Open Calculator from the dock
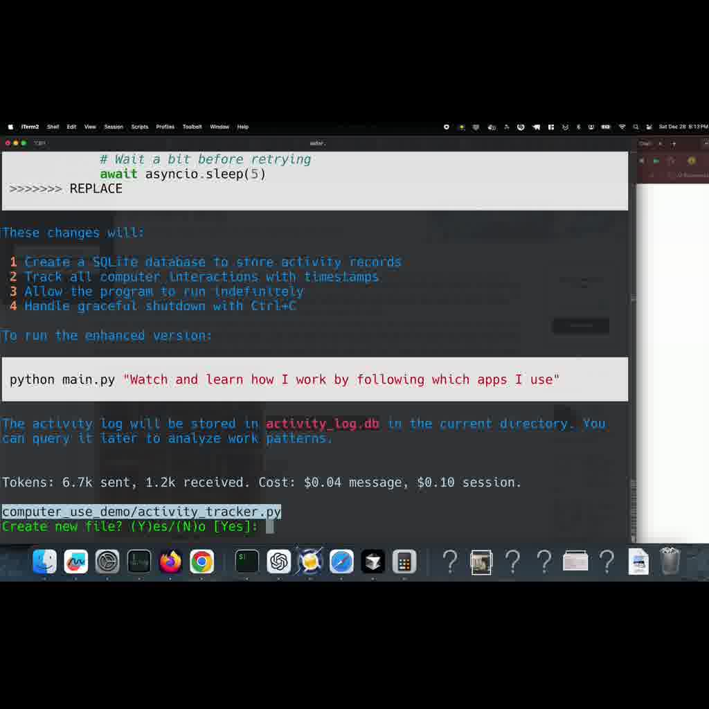The height and width of the screenshot is (709, 709). coord(404,562)
